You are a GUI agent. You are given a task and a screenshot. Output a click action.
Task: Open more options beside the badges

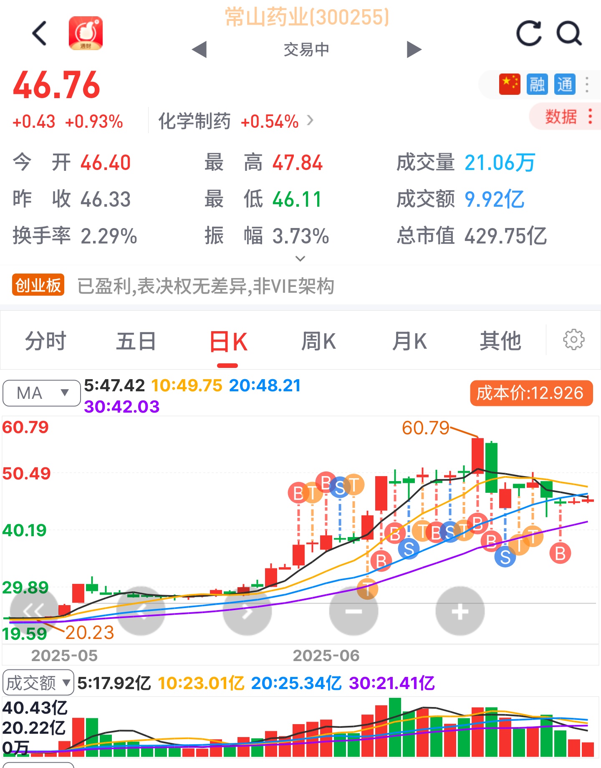click(x=587, y=84)
